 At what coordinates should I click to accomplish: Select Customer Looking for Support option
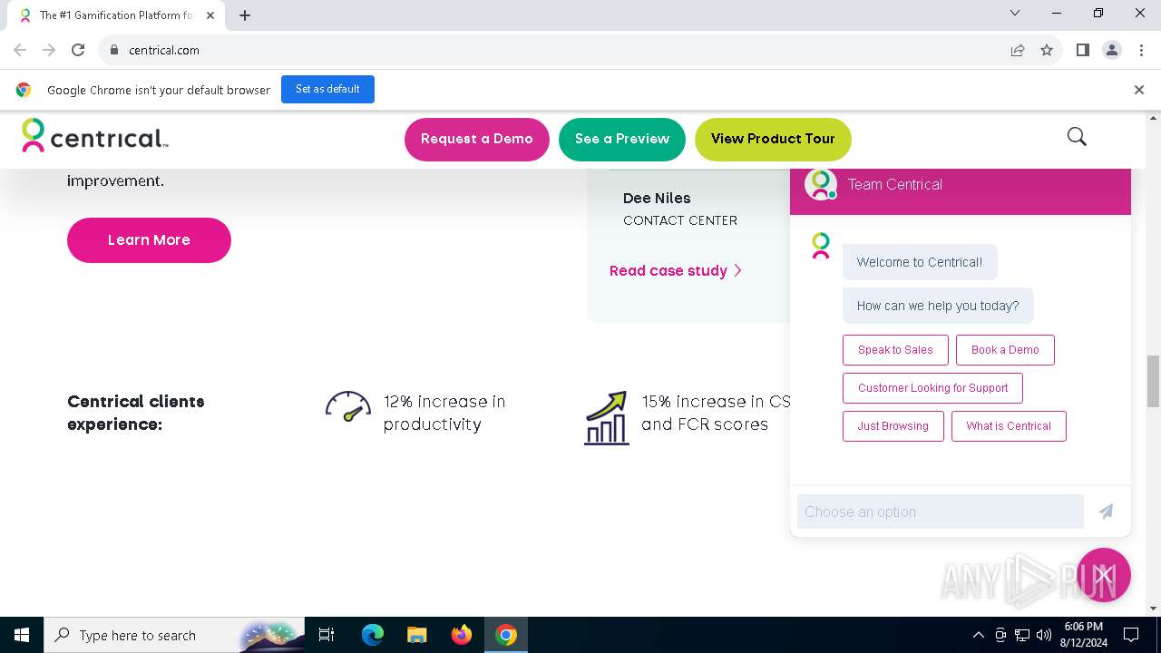pyautogui.click(x=932, y=388)
